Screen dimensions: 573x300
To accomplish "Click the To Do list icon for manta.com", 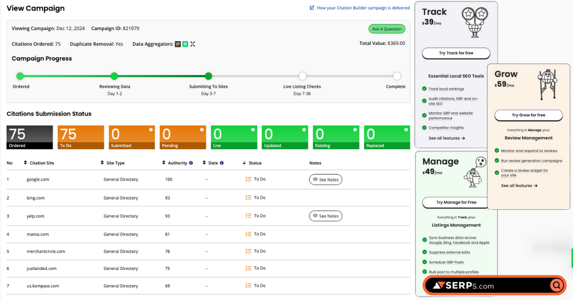I will (x=248, y=234).
